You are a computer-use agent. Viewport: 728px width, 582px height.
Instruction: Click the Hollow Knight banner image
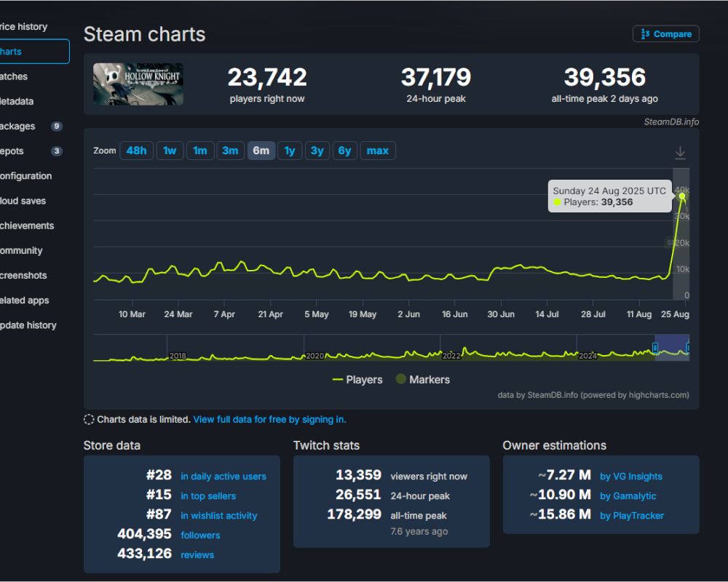pos(138,84)
